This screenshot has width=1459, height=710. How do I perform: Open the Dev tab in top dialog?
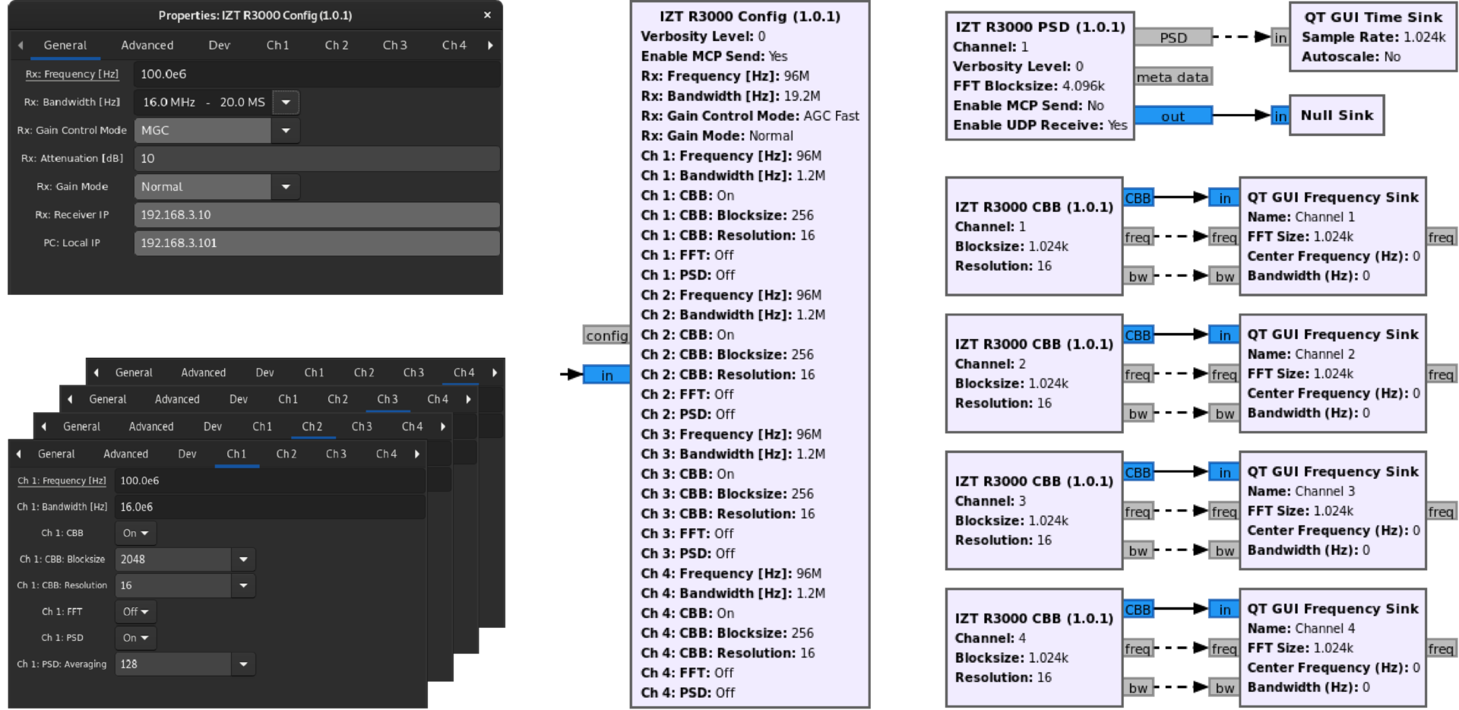219,46
